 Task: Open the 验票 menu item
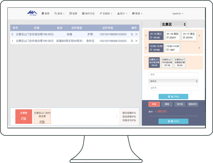click(73, 14)
